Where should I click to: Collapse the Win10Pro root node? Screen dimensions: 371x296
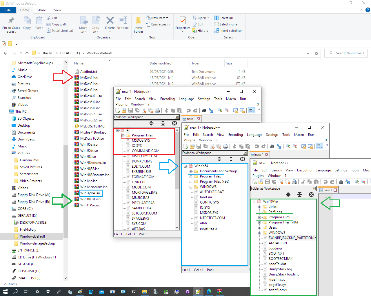tap(254, 201)
